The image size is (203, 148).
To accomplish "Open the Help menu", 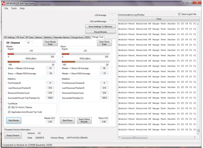I will point(22,8).
